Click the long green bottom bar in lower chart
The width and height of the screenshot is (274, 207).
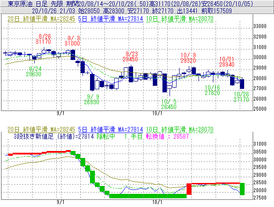click(148, 196)
